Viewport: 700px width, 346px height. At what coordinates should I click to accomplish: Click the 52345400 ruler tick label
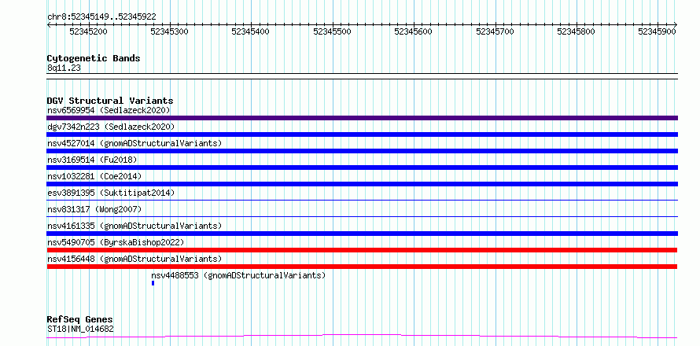point(250,31)
